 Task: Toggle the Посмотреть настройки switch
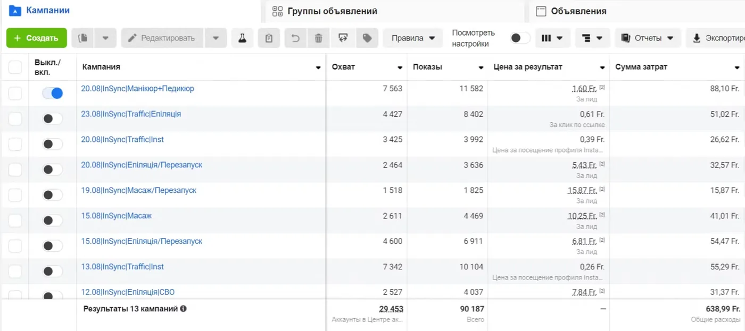(x=520, y=38)
